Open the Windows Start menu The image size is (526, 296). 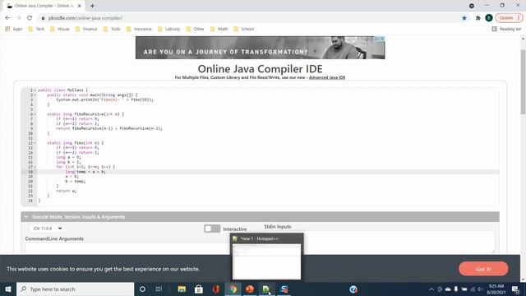[x=8, y=289]
